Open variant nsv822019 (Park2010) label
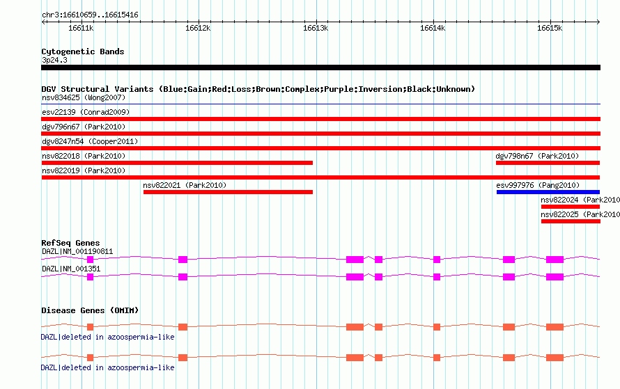The image size is (620, 389). 84,170
